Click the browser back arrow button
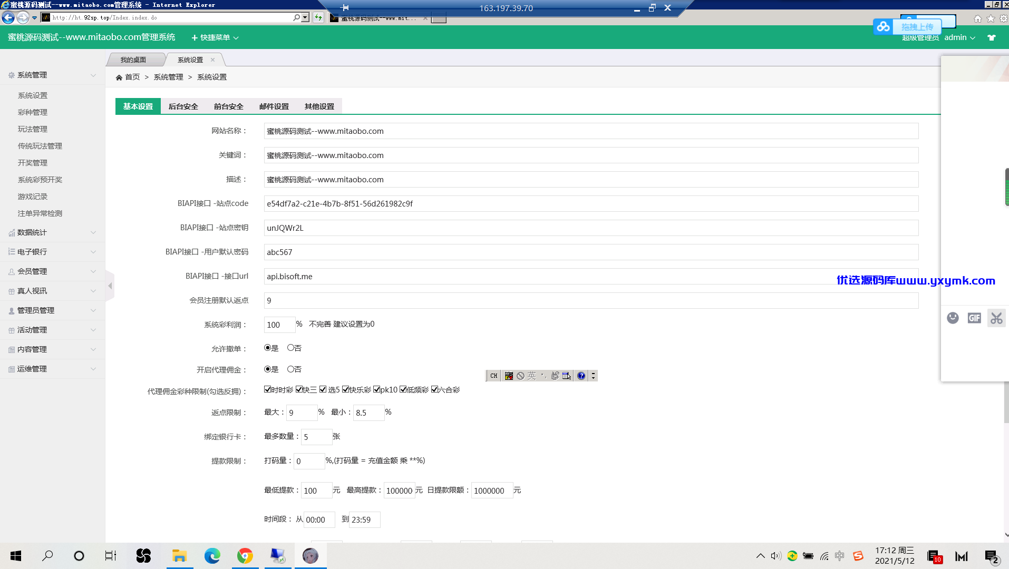 click(x=8, y=17)
